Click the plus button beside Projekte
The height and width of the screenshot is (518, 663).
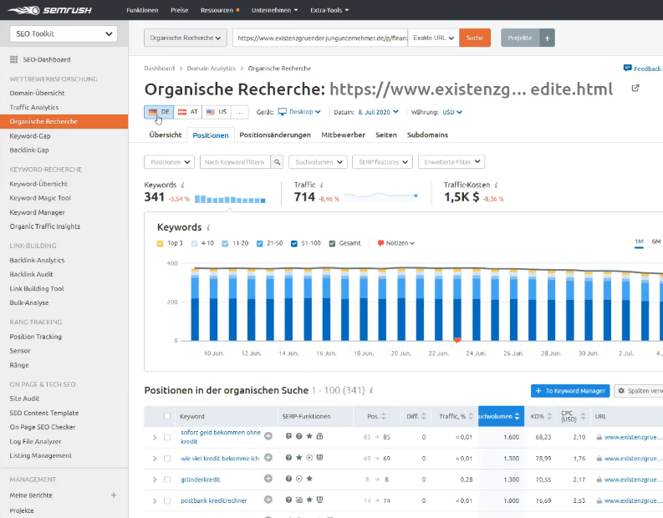pos(547,38)
